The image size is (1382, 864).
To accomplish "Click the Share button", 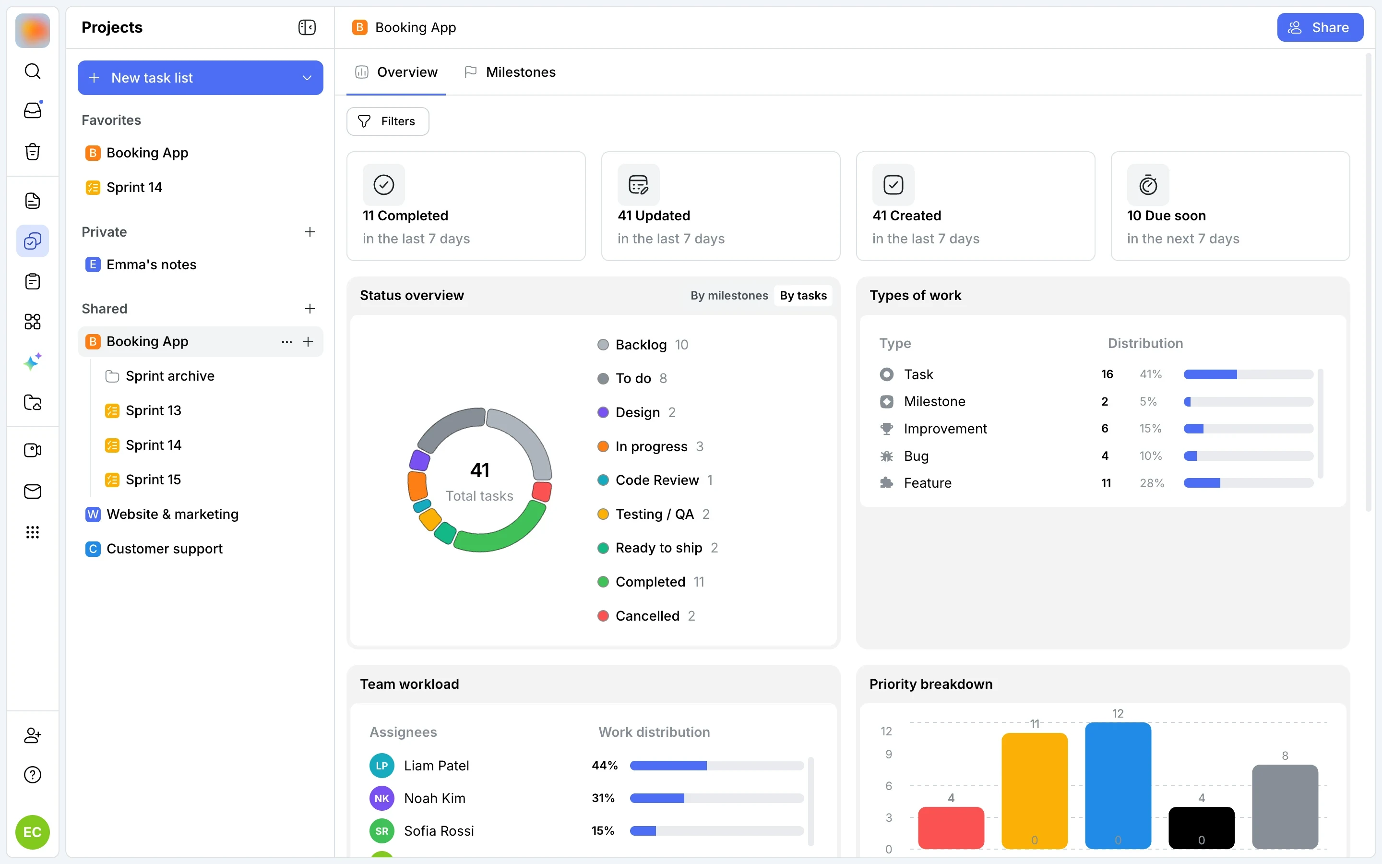I will pyautogui.click(x=1320, y=27).
